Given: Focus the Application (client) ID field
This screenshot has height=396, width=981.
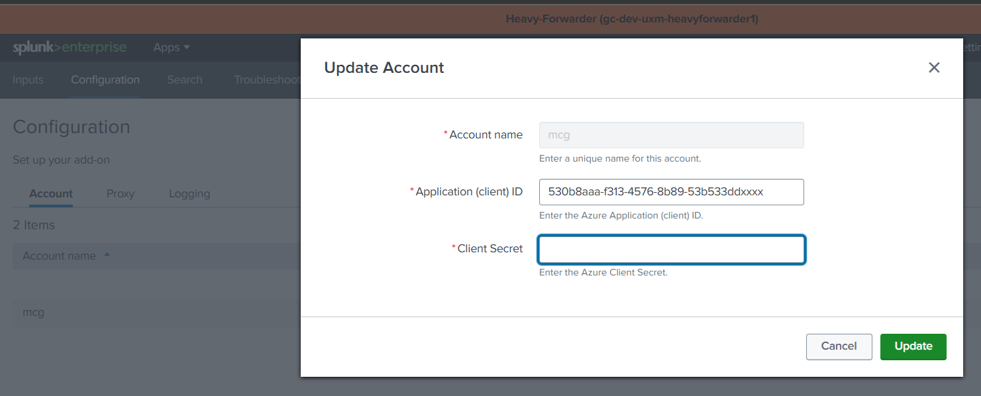Looking at the screenshot, I should click(671, 192).
